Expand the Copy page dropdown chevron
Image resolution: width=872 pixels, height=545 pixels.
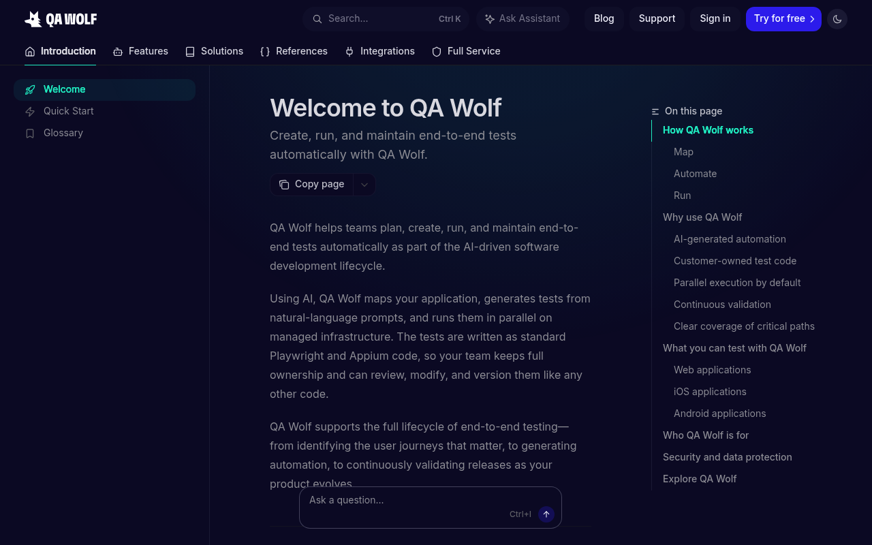coord(364,185)
